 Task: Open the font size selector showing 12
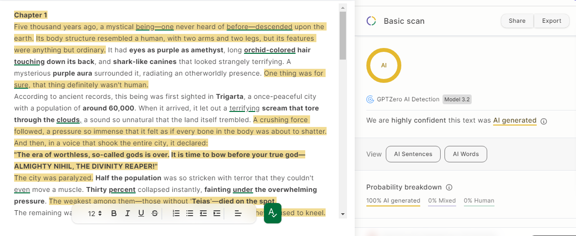tap(95, 213)
